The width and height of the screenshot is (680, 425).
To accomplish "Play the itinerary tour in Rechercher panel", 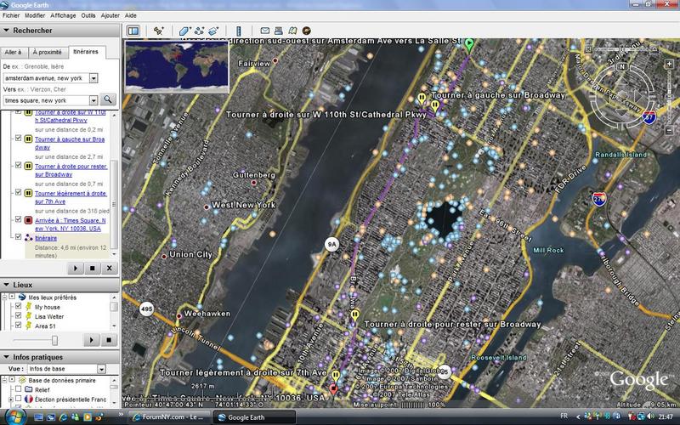I will click(x=76, y=268).
